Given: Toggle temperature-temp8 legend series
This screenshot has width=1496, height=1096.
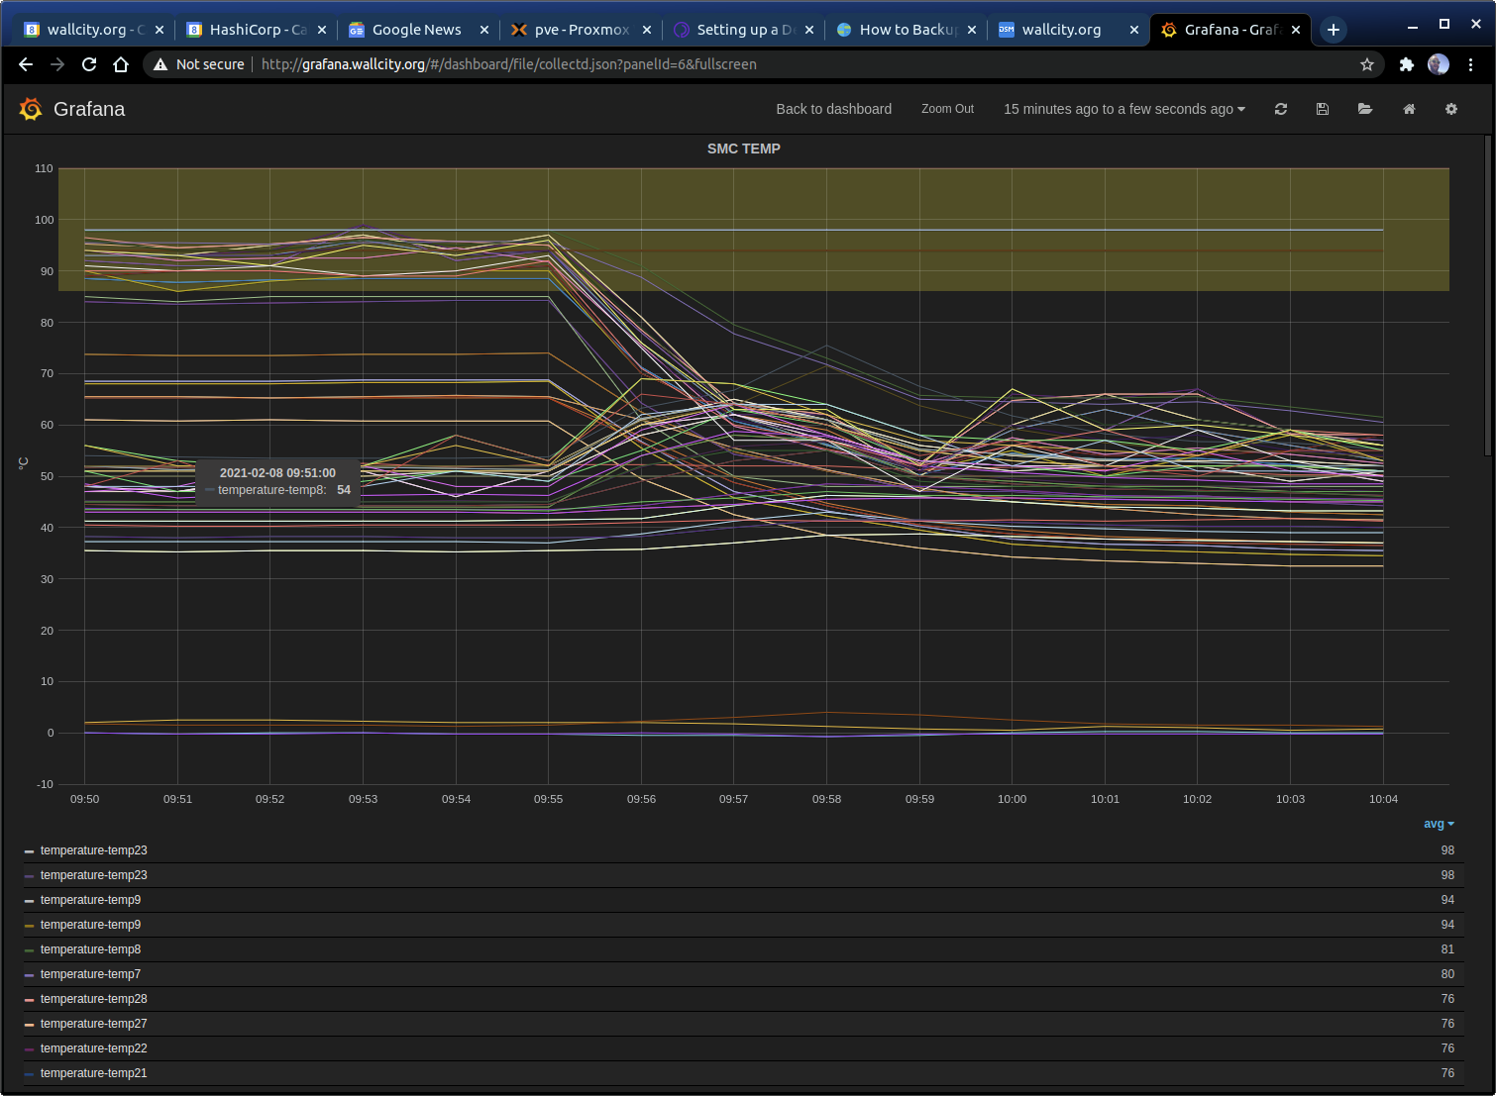Looking at the screenshot, I should [90, 949].
